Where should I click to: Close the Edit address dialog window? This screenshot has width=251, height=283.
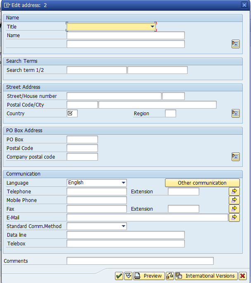click(244, 5)
